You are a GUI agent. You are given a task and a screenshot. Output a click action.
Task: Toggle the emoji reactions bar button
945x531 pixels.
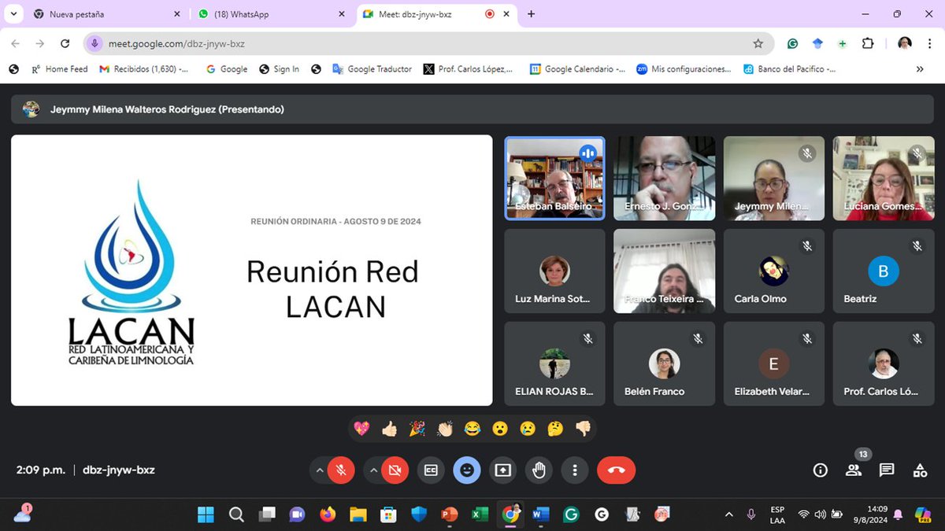coord(467,470)
